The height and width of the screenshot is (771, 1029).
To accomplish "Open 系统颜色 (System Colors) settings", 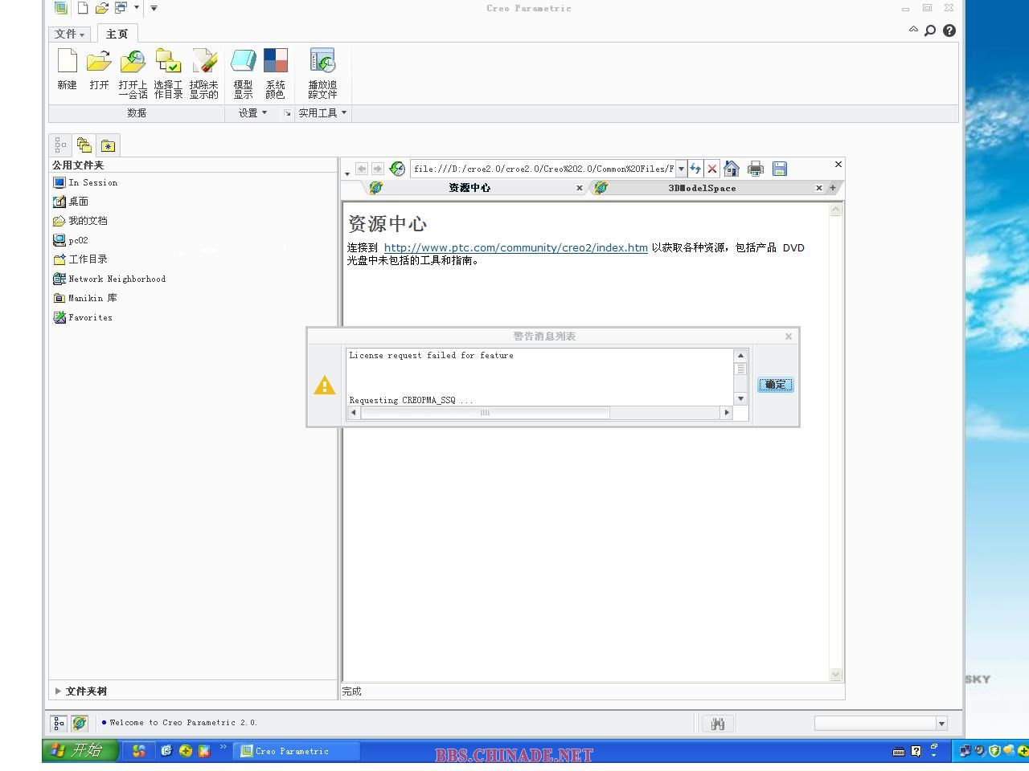I will [x=275, y=72].
